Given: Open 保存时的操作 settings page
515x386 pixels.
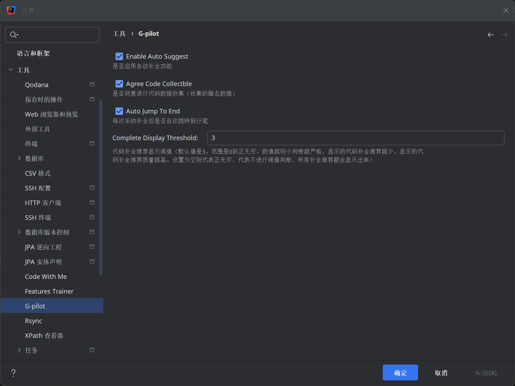Looking at the screenshot, I should pyautogui.click(x=52, y=99).
